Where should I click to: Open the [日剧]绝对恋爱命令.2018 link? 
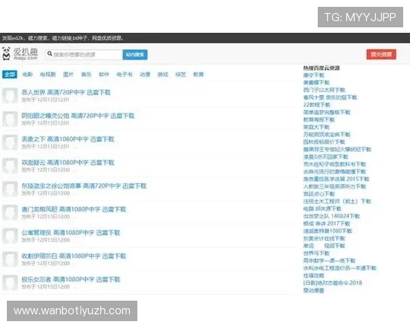coord(333,283)
